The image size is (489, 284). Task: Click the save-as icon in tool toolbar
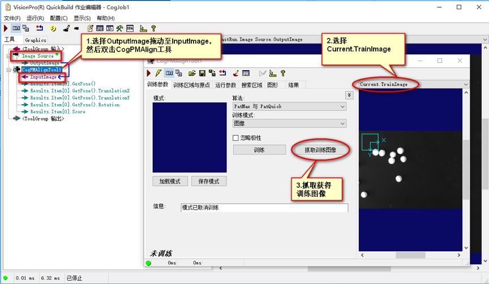click(212, 73)
